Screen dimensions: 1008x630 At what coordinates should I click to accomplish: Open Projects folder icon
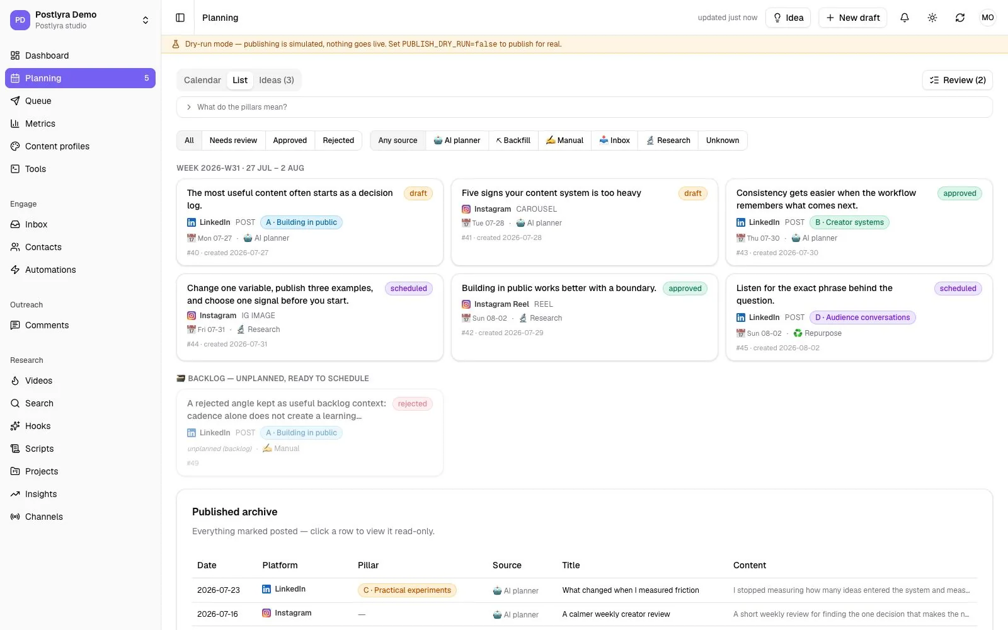coord(15,471)
